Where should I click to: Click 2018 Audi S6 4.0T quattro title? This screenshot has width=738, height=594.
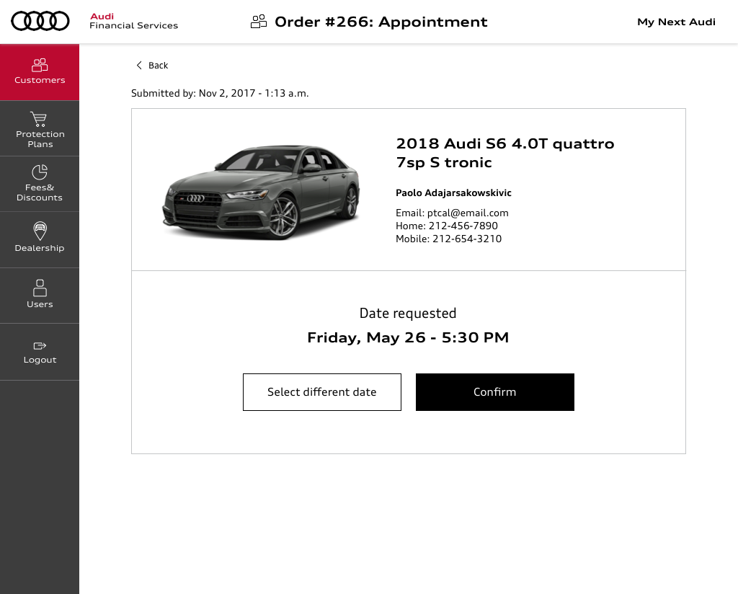point(505,153)
